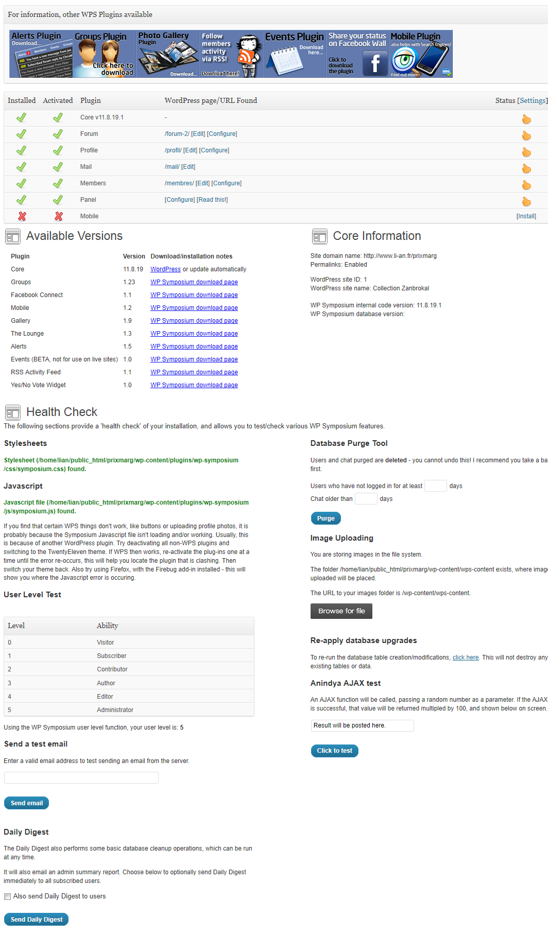Open the Mobile Plugin banner
Screen dimensions: 548x935
tap(421, 54)
